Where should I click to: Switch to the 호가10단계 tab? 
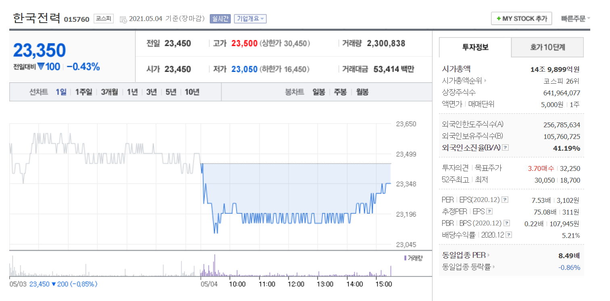(x=547, y=47)
